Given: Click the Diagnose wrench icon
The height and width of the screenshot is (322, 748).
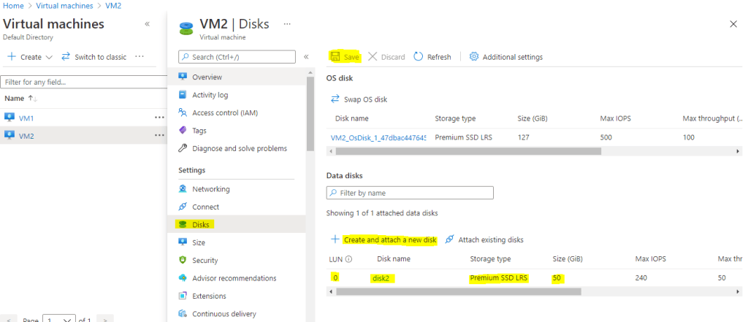Looking at the screenshot, I should (182, 148).
